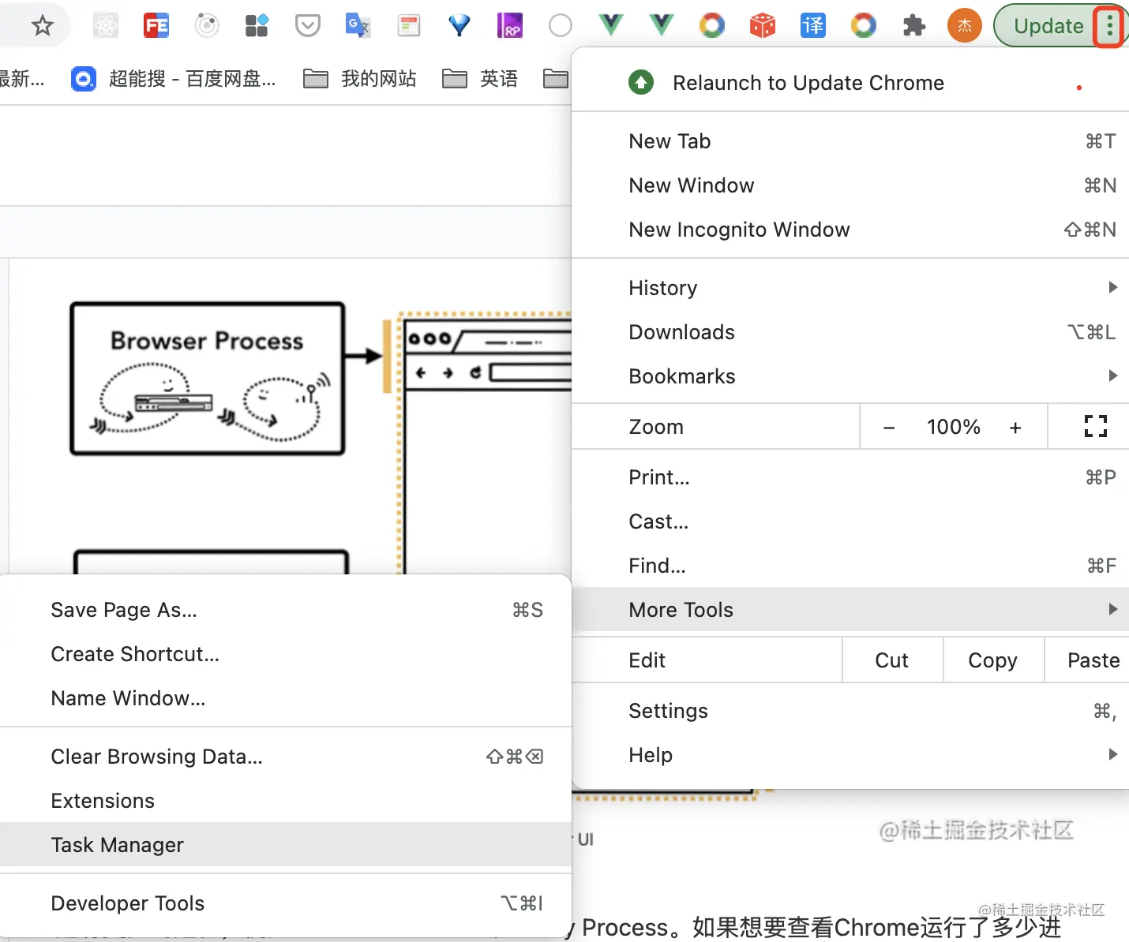
Task: Select Cast... in the Chrome menu
Action: [850, 521]
